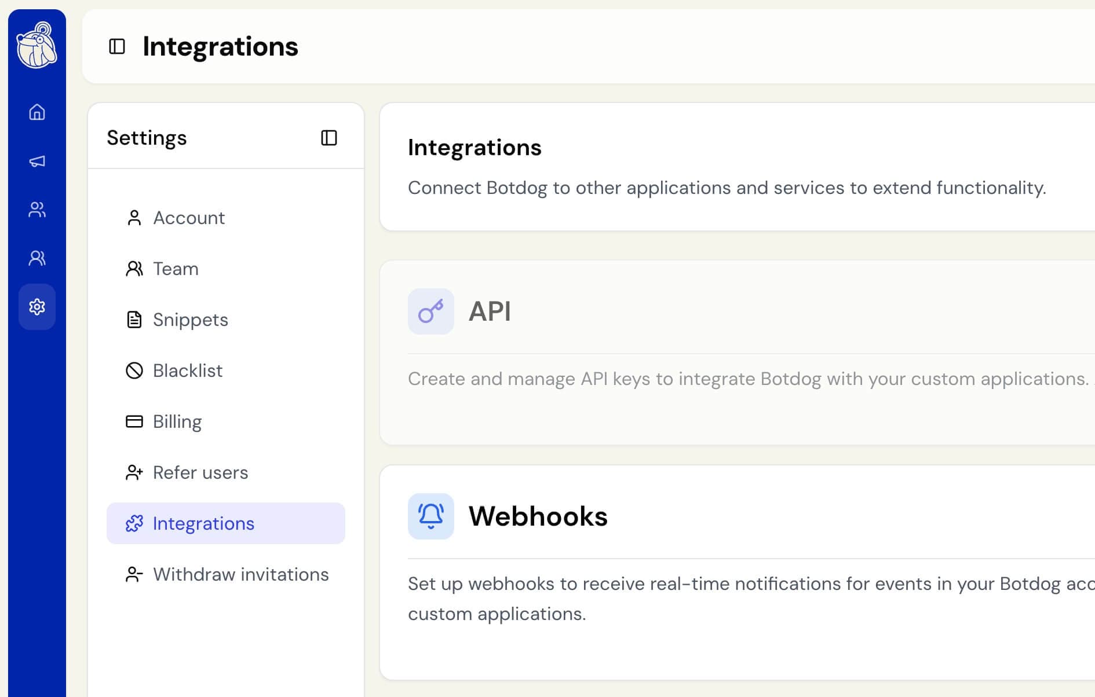Open Withdraw invitations
This screenshot has height=697, width=1095.
point(226,574)
